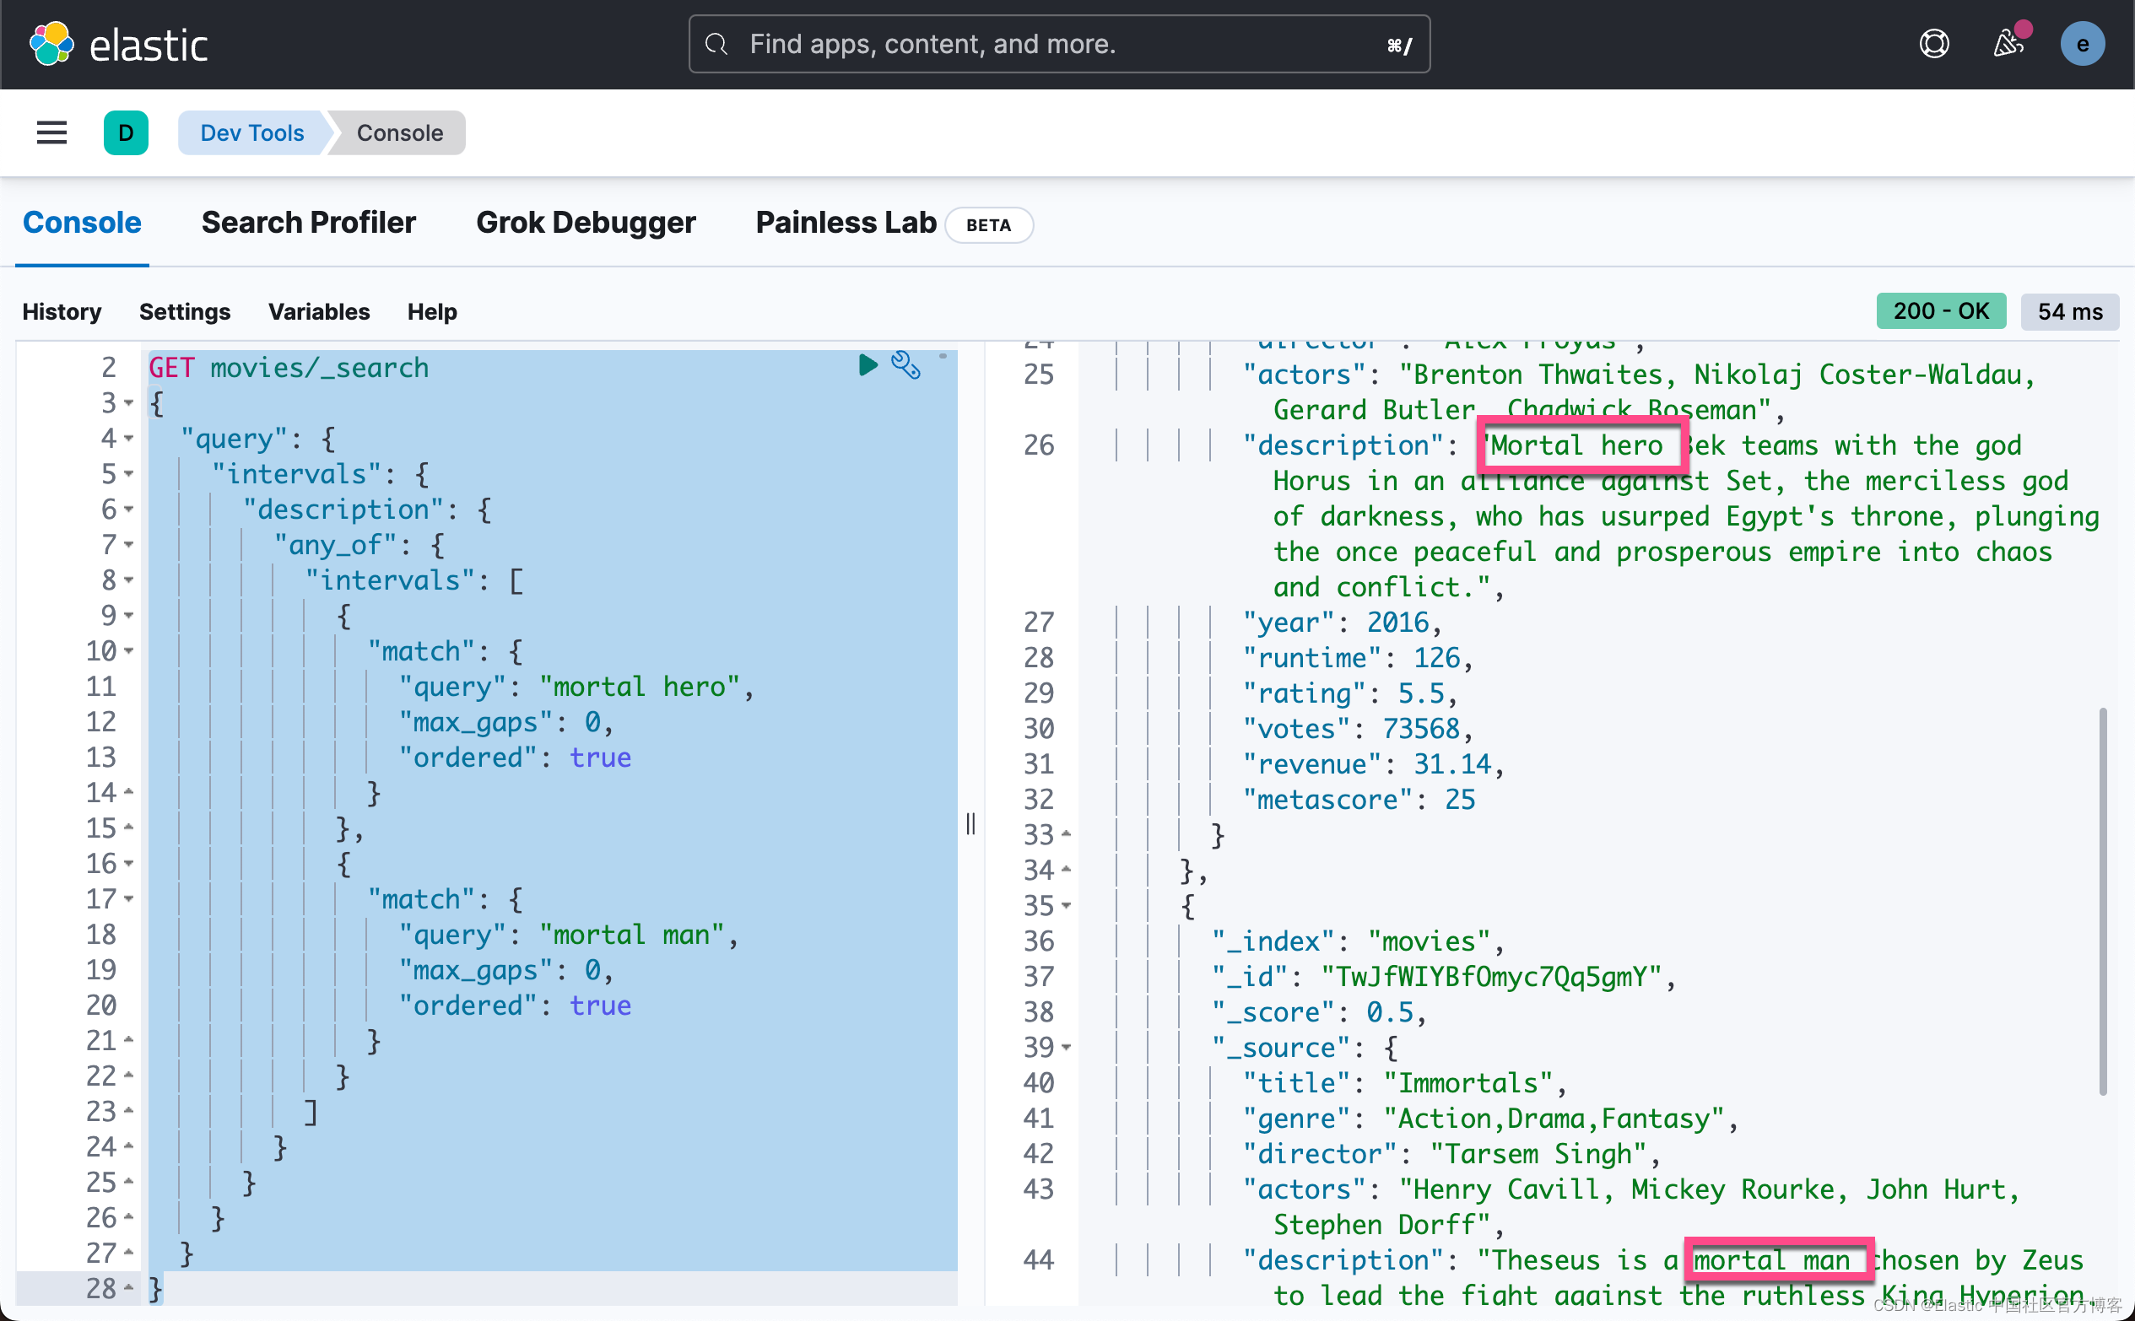2135x1321 pixels.
Task: Click the Dev Tools breadcrumb link
Action: [x=251, y=132]
